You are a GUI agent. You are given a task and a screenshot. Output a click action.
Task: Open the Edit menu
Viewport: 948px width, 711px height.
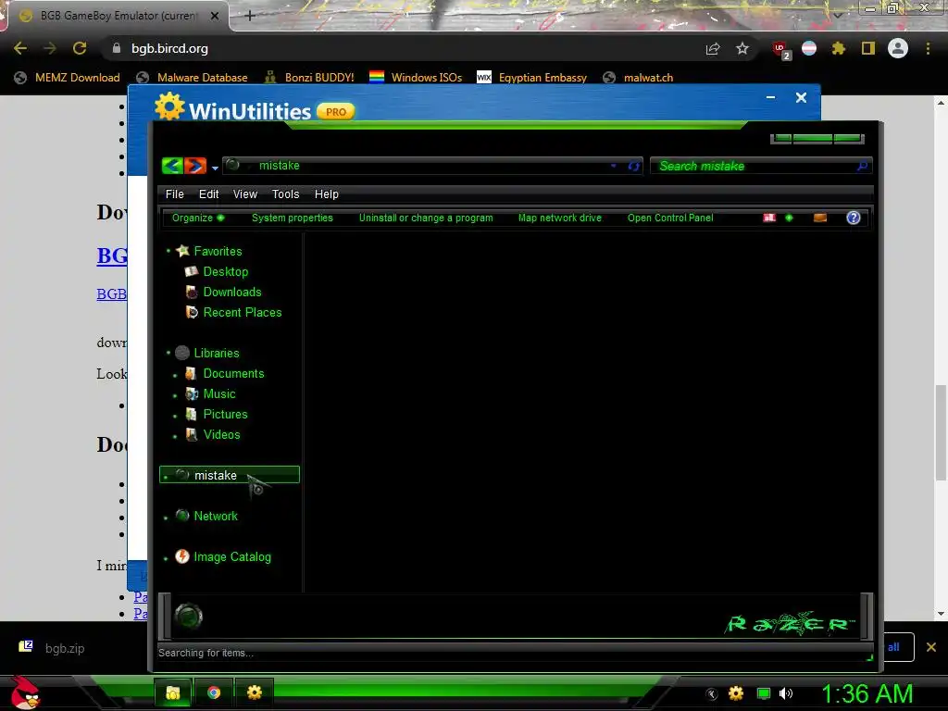click(x=208, y=194)
